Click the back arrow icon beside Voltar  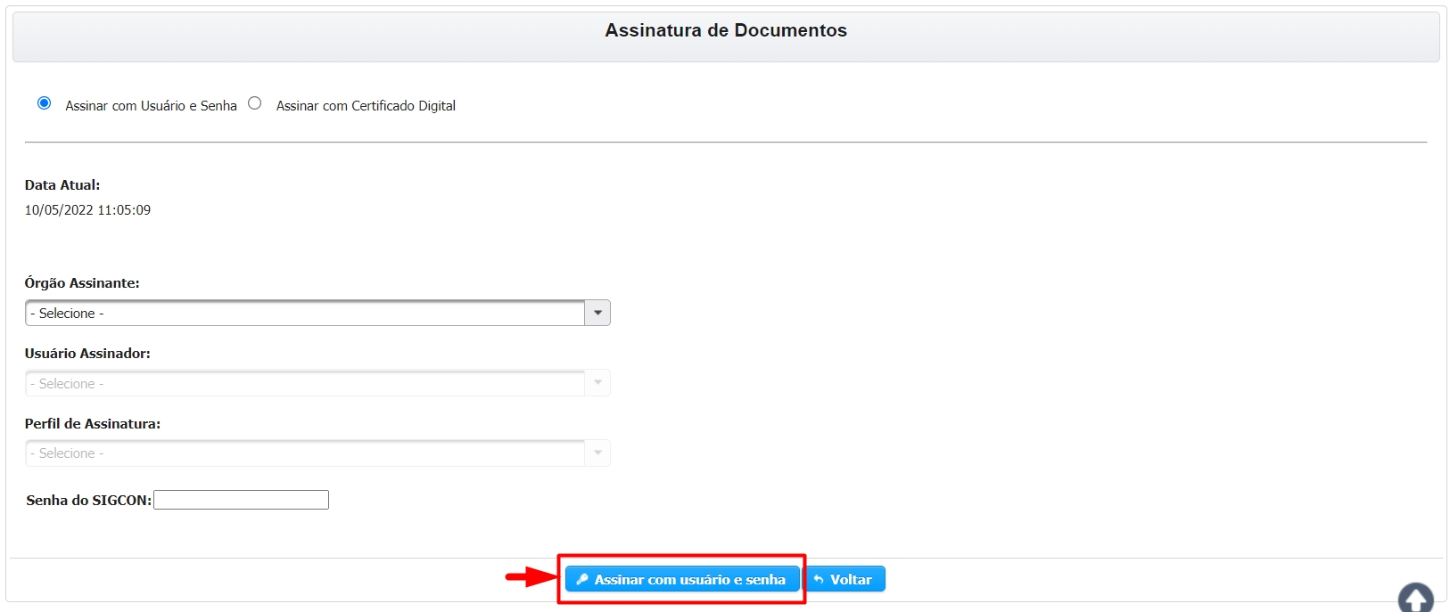point(819,579)
